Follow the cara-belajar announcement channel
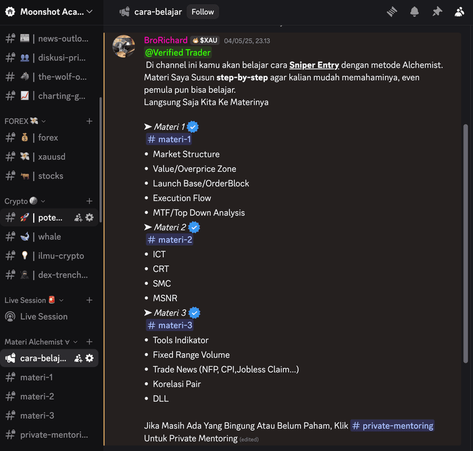This screenshot has height=451, width=473. point(203,12)
